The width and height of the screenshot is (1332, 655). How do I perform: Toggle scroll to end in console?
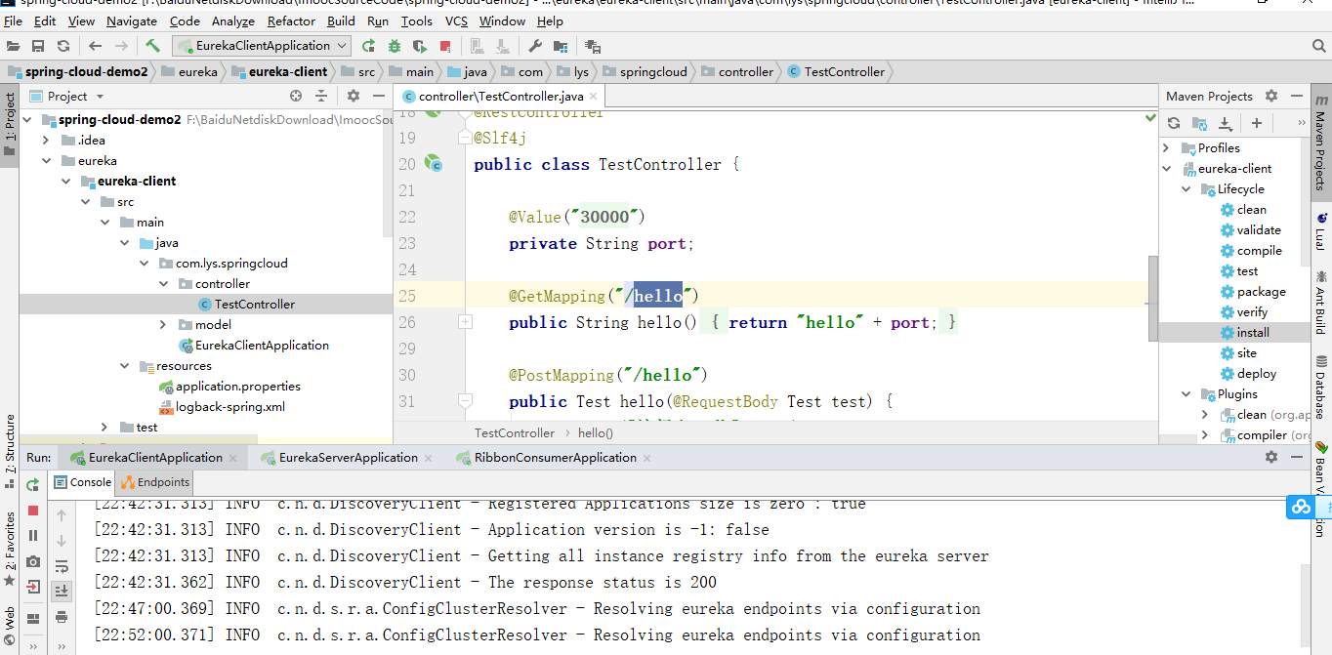[62, 591]
